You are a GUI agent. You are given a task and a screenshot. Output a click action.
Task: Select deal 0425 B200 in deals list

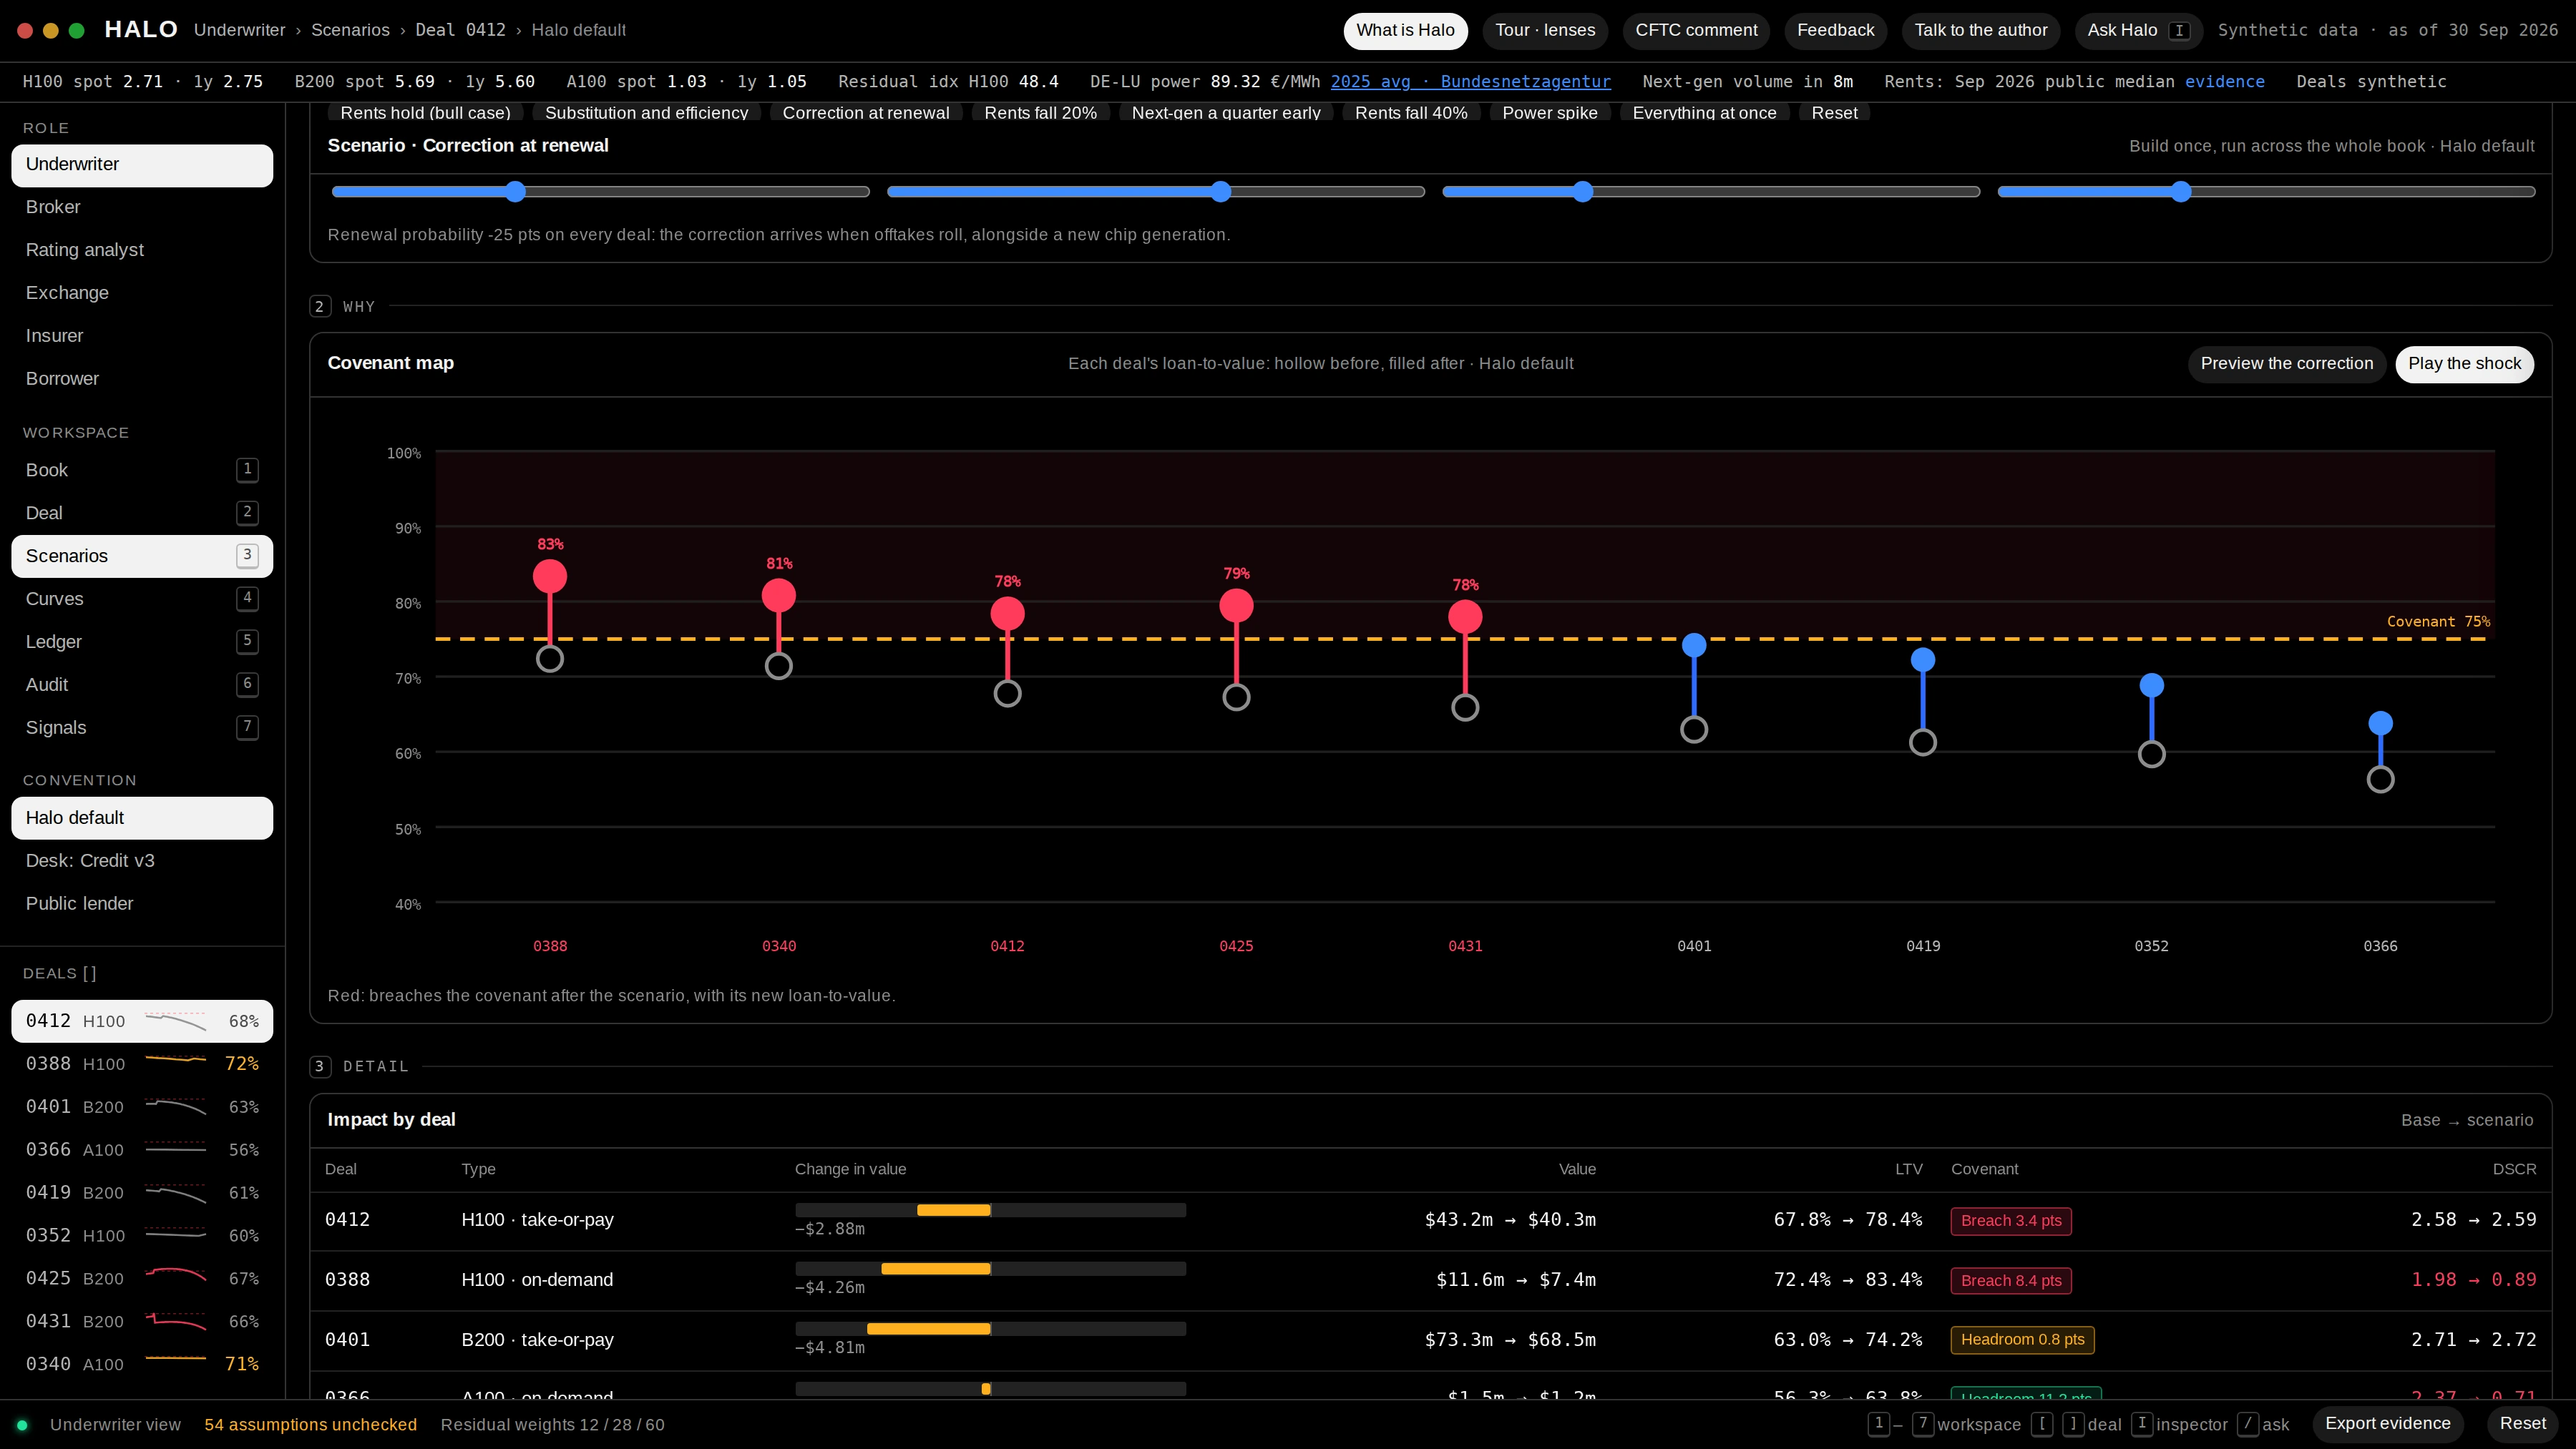[141, 1279]
